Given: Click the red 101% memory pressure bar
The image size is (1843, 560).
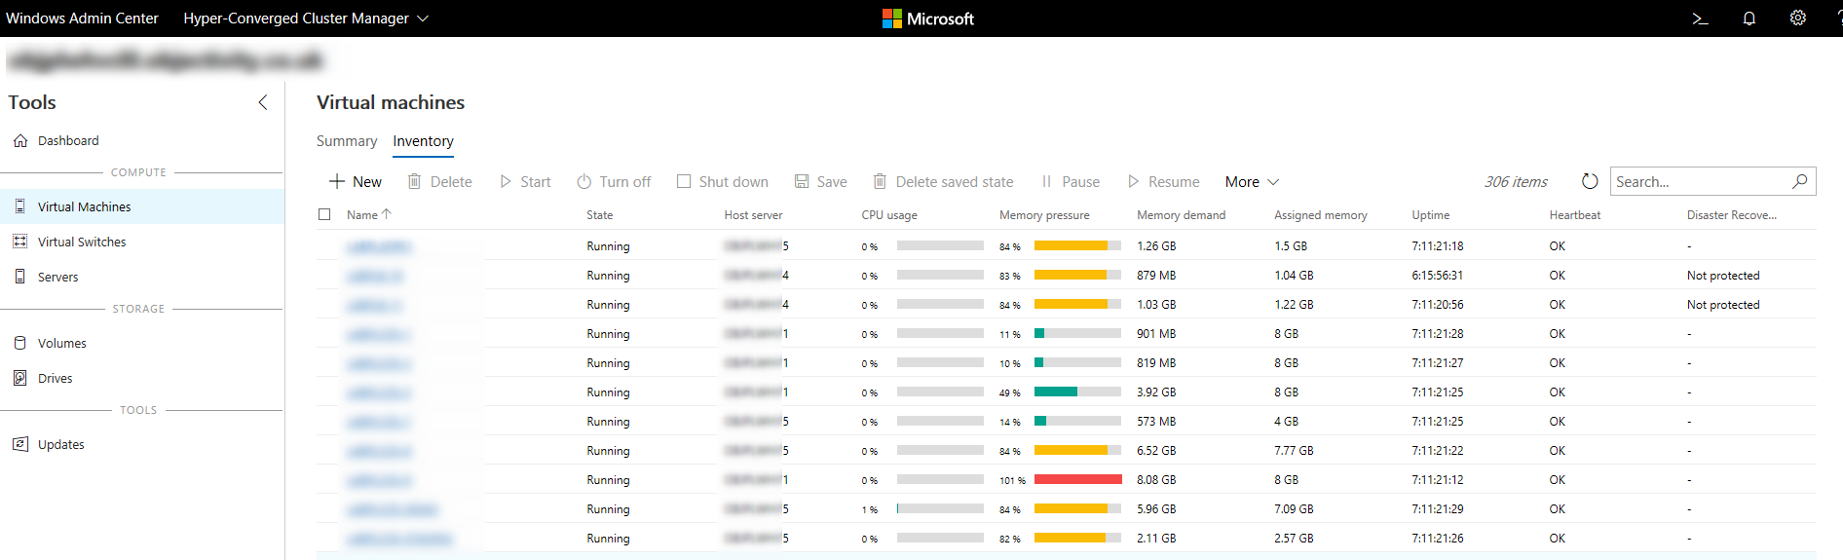Looking at the screenshot, I should click(x=1077, y=479).
